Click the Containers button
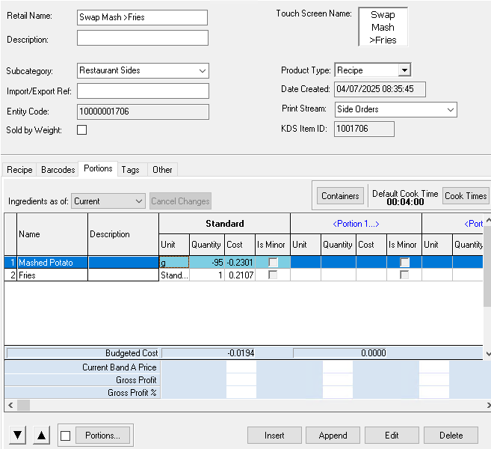Screen dimensions: 491x449 340,196
